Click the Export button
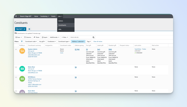 (x=45, y=37)
